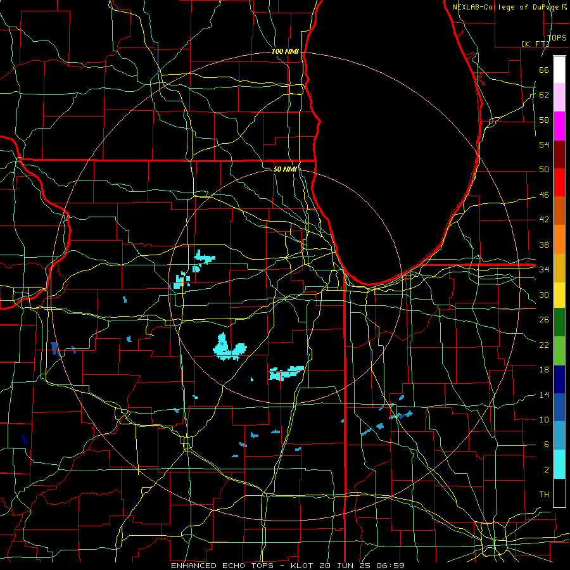Click the navy blue swatch near 18
Viewport: 570px width, 570px height.
(x=559, y=379)
